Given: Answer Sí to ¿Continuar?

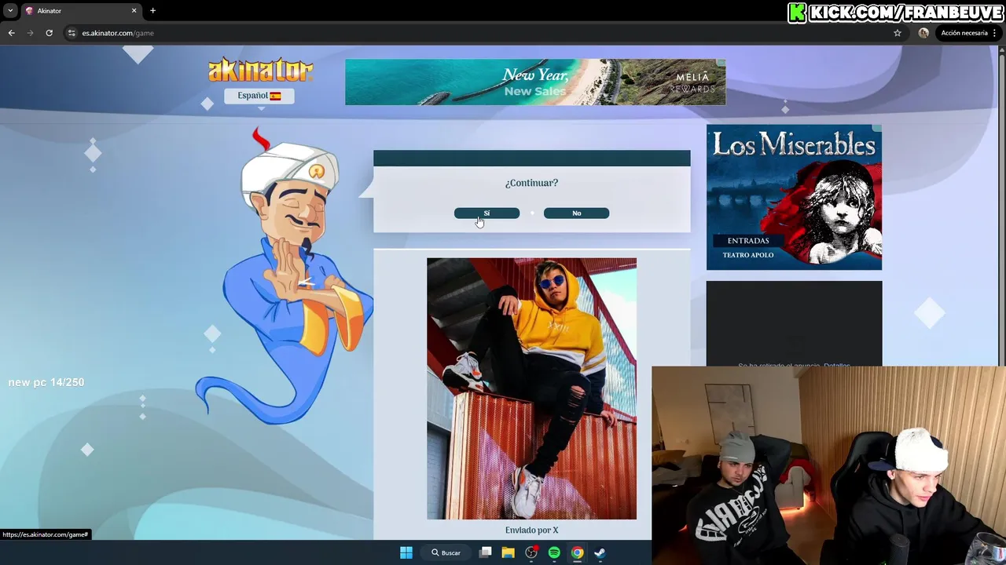Looking at the screenshot, I should point(486,213).
